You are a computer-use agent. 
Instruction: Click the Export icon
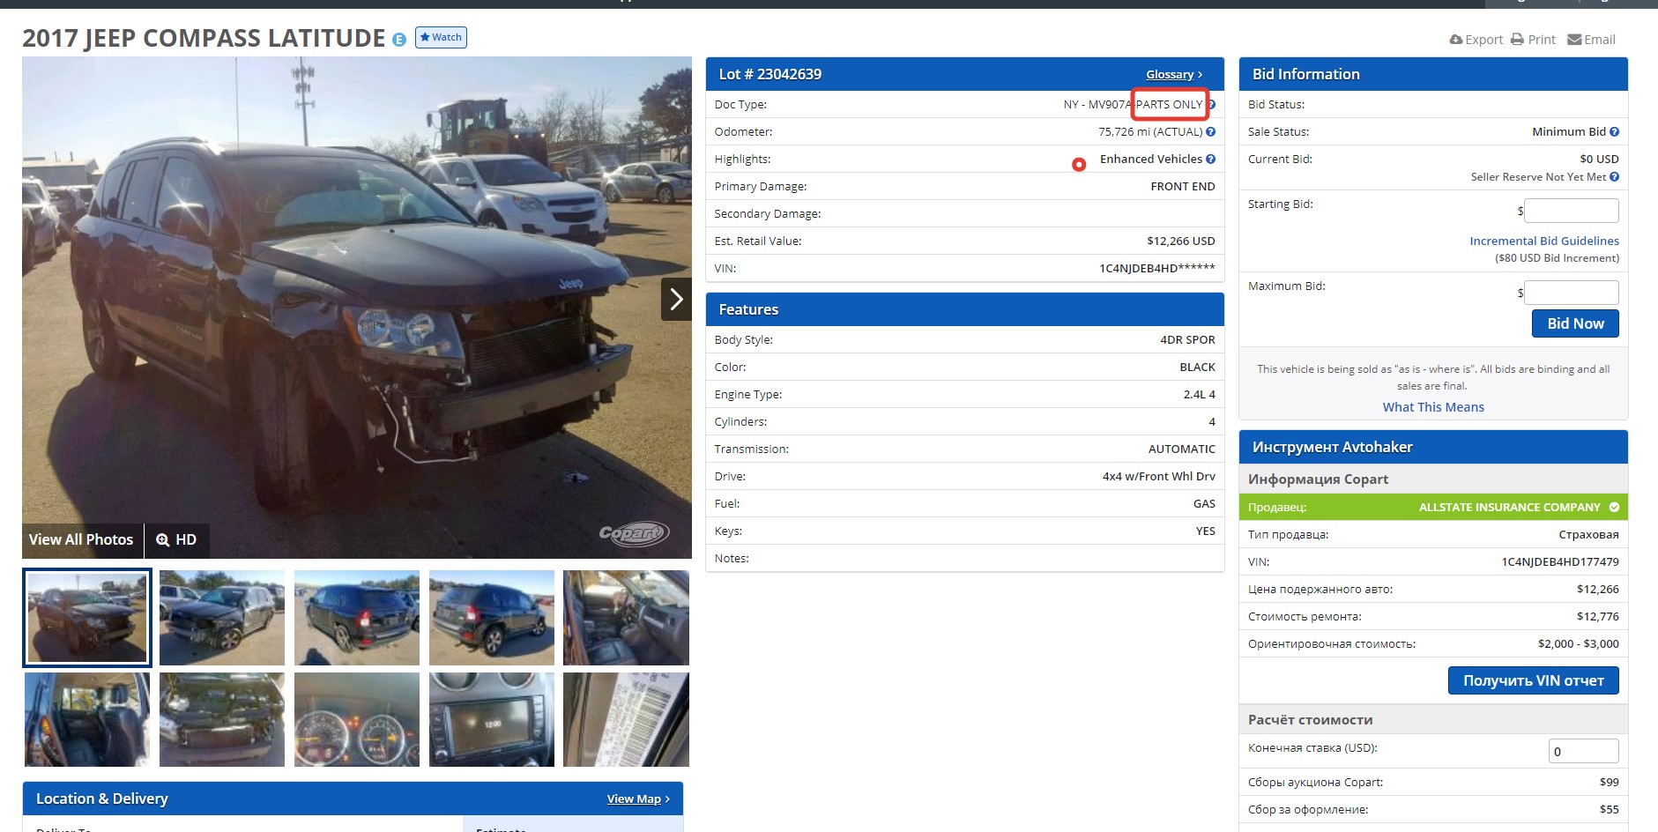click(x=1456, y=40)
